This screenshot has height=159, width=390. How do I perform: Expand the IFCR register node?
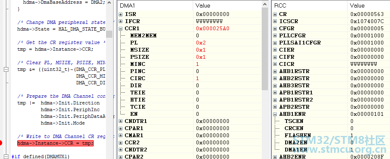[x=121, y=21]
